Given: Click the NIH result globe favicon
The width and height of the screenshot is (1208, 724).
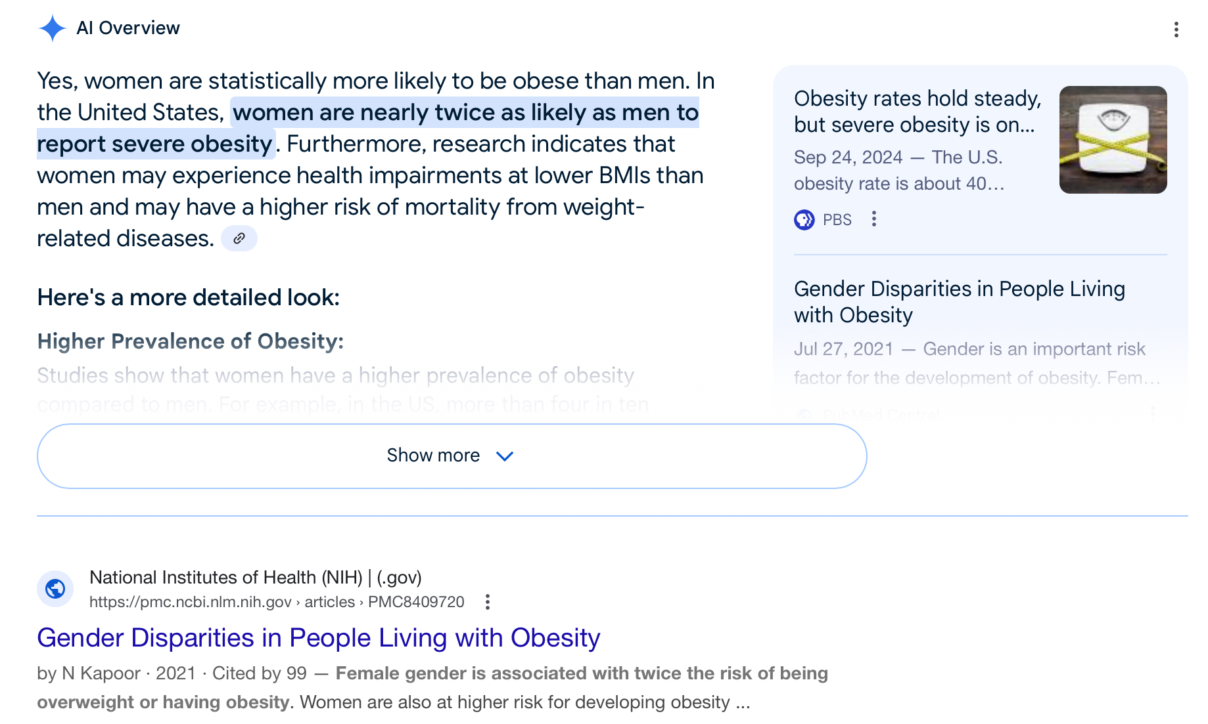Looking at the screenshot, I should [55, 589].
